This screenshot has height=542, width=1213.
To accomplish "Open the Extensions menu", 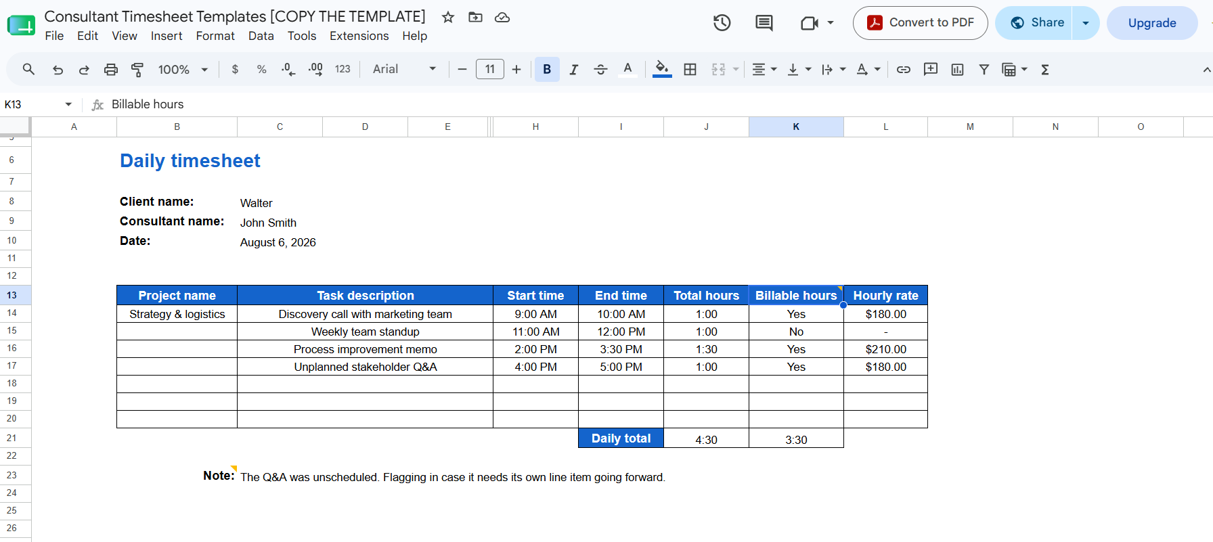I will pos(359,36).
